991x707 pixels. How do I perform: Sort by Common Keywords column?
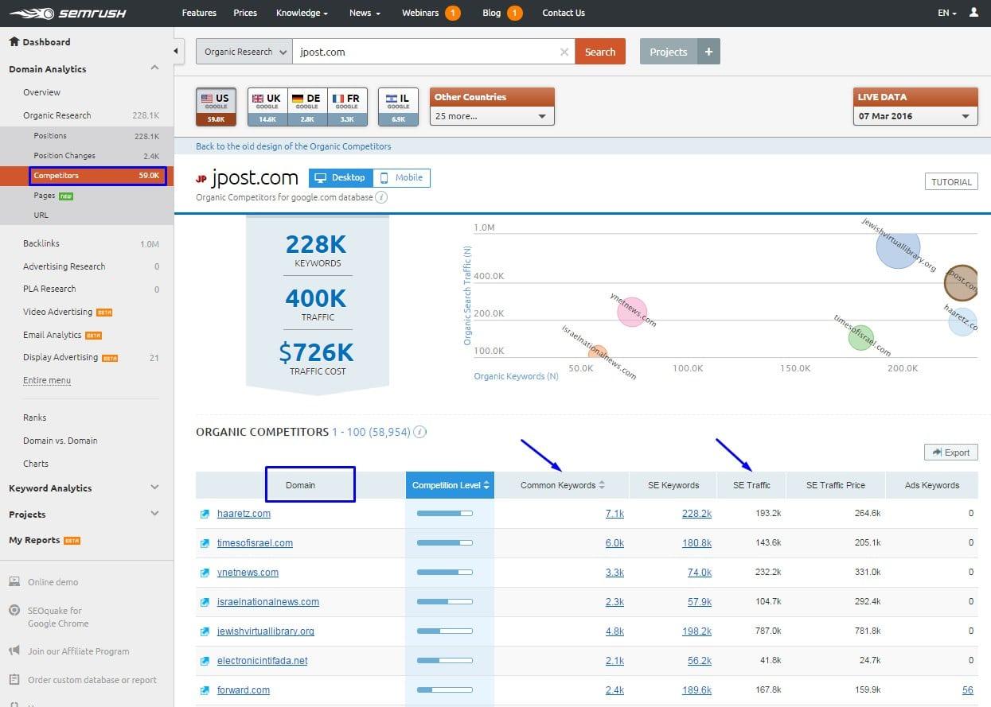562,485
